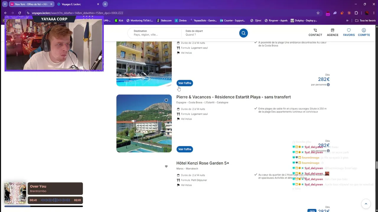Show hidden bookmarks with the chevron
The image size is (378, 212).
coord(347,21)
